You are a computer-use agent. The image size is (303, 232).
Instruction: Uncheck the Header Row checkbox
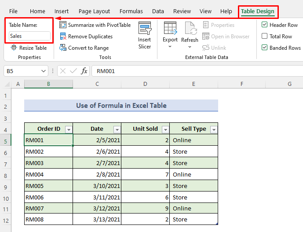[264, 25]
